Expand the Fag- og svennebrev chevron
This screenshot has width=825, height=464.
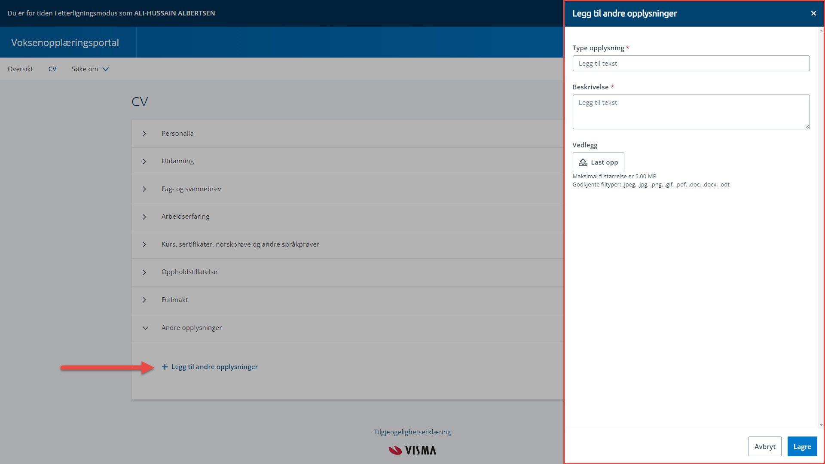click(x=144, y=189)
